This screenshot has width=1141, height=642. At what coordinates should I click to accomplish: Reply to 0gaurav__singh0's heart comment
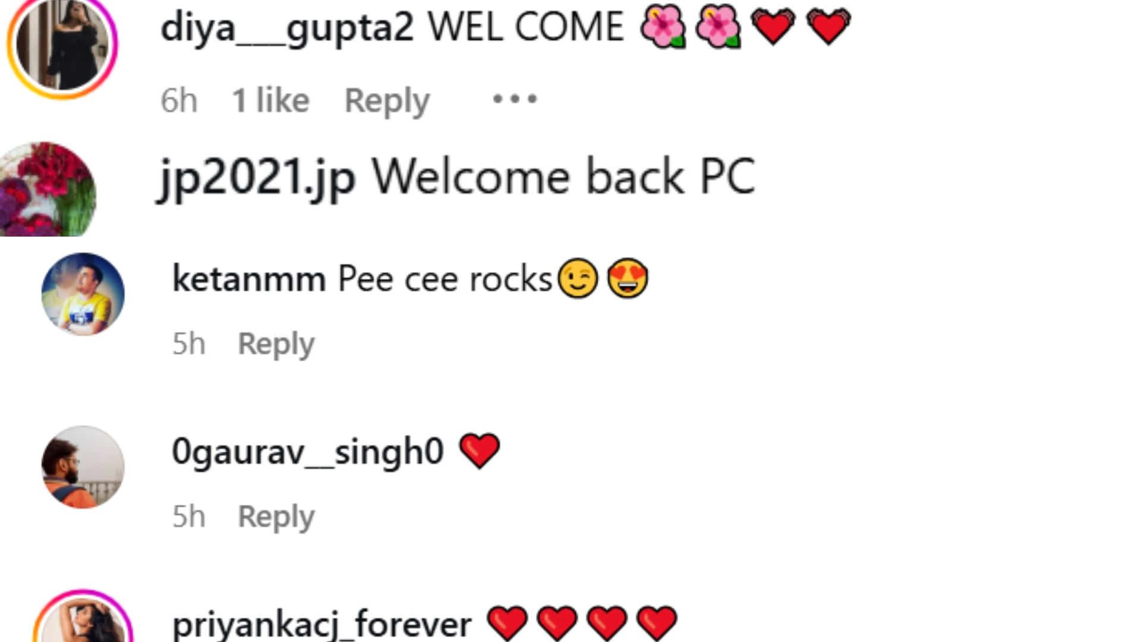[276, 516]
